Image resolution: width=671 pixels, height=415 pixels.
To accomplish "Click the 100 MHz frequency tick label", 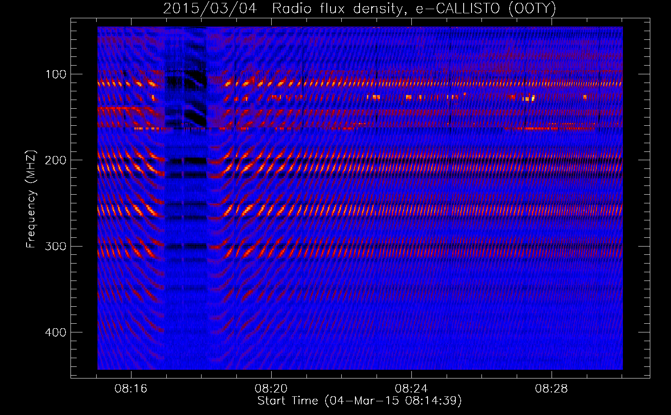I will 56,74.
